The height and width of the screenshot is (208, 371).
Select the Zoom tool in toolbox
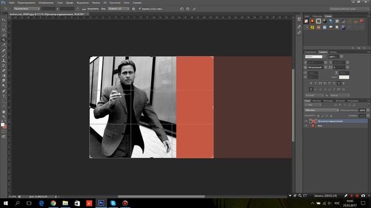[3, 117]
